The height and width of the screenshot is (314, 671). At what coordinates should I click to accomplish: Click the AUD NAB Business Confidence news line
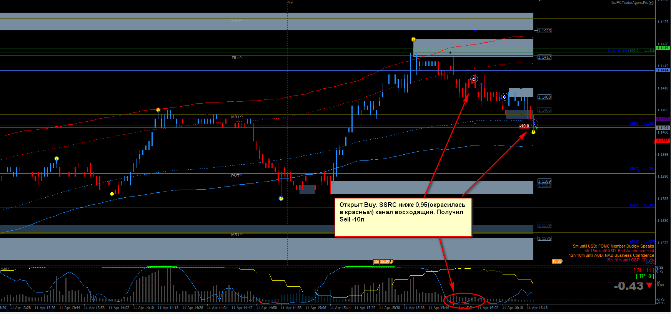(x=611, y=256)
